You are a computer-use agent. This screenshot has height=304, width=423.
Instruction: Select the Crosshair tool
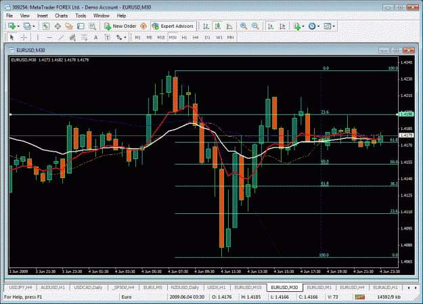[x=24, y=37]
